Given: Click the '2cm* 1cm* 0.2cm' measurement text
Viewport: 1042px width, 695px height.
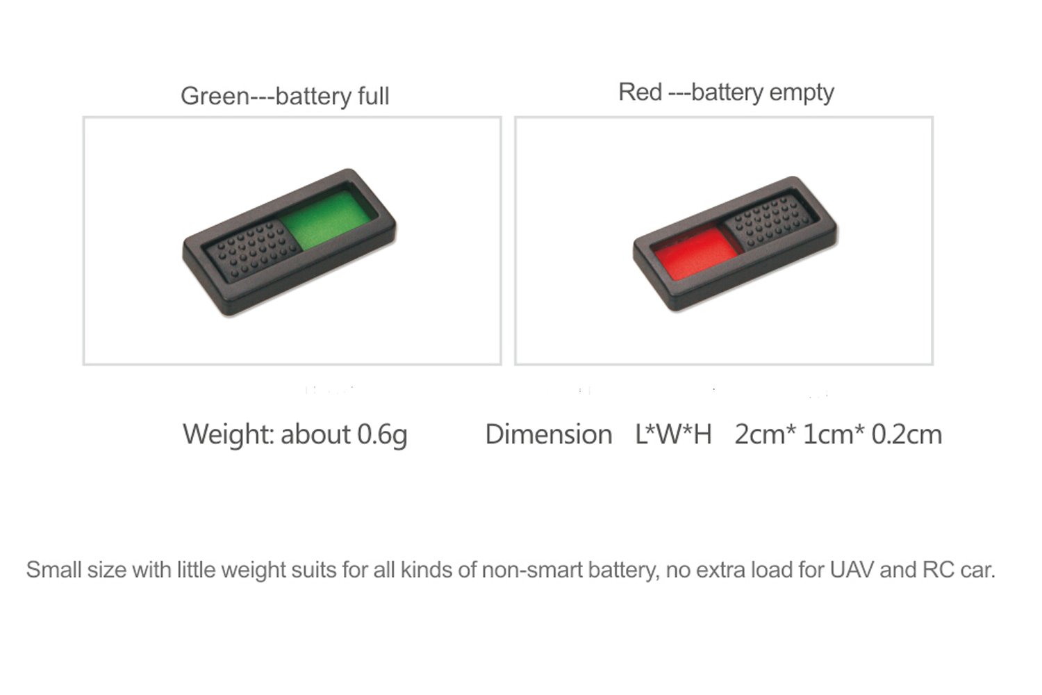Looking at the screenshot, I should 838,434.
